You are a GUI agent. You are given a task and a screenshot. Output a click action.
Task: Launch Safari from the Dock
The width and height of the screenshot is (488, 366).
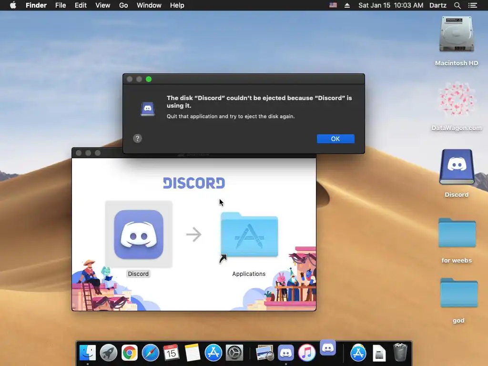pyautogui.click(x=150, y=353)
